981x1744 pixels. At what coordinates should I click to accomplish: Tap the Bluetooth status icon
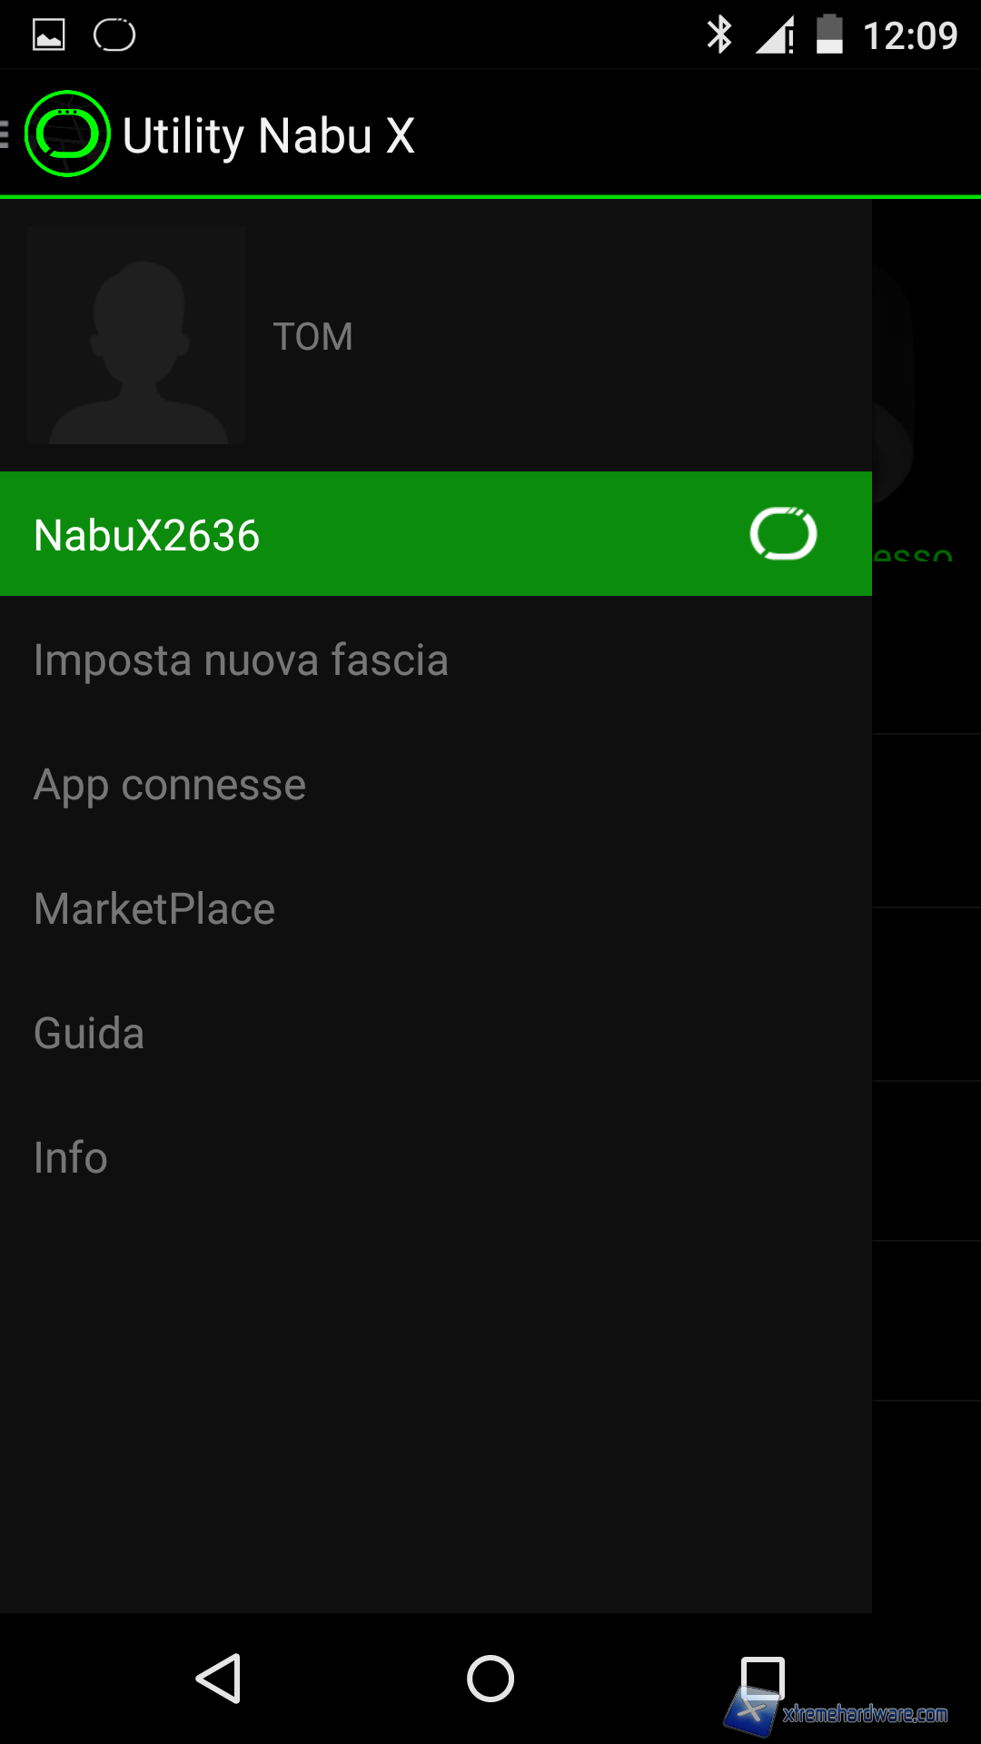[719, 35]
